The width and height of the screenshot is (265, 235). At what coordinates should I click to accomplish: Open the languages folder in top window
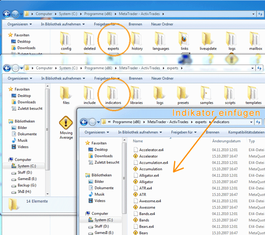click(161, 41)
